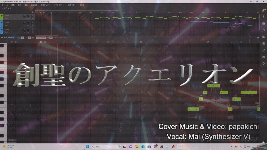Open Windows Start menu
This screenshot has height=150, width=267.
87,147
